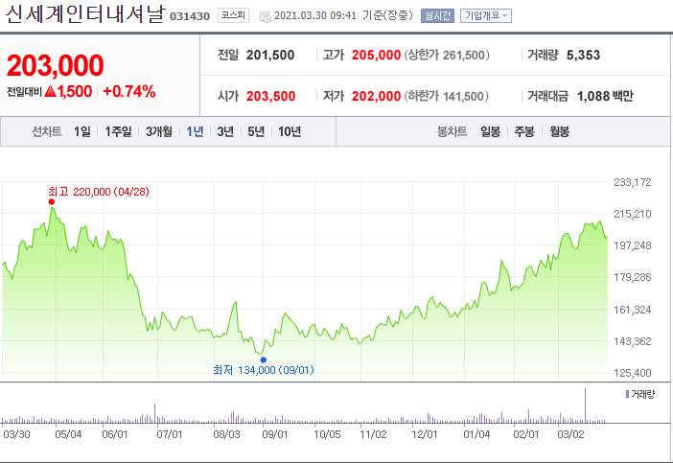The image size is (673, 463).
Task: Click the 최고 220,000 (04/28) label
Action: [x=99, y=192]
